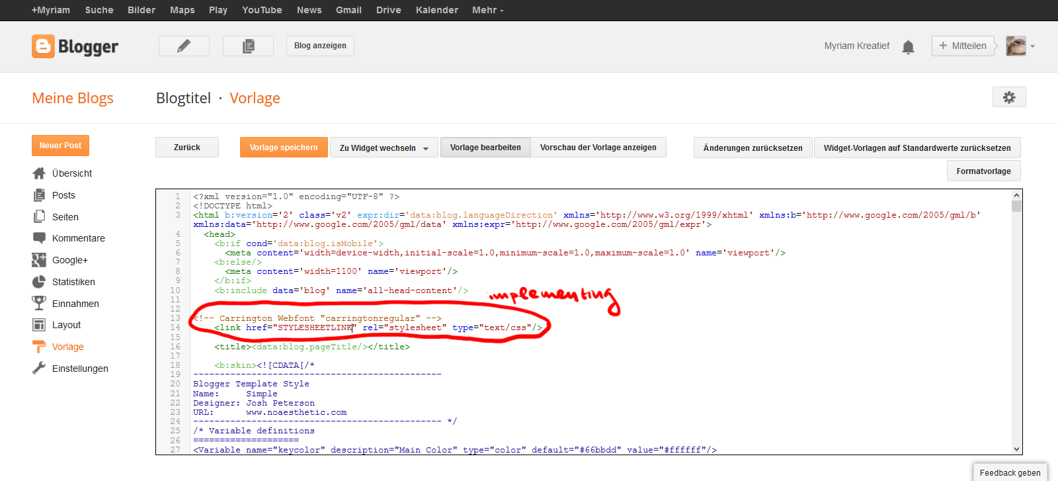1058x481 pixels.
Task: Click the Myriam Kreatief profile name
Action: pos(857,46)
